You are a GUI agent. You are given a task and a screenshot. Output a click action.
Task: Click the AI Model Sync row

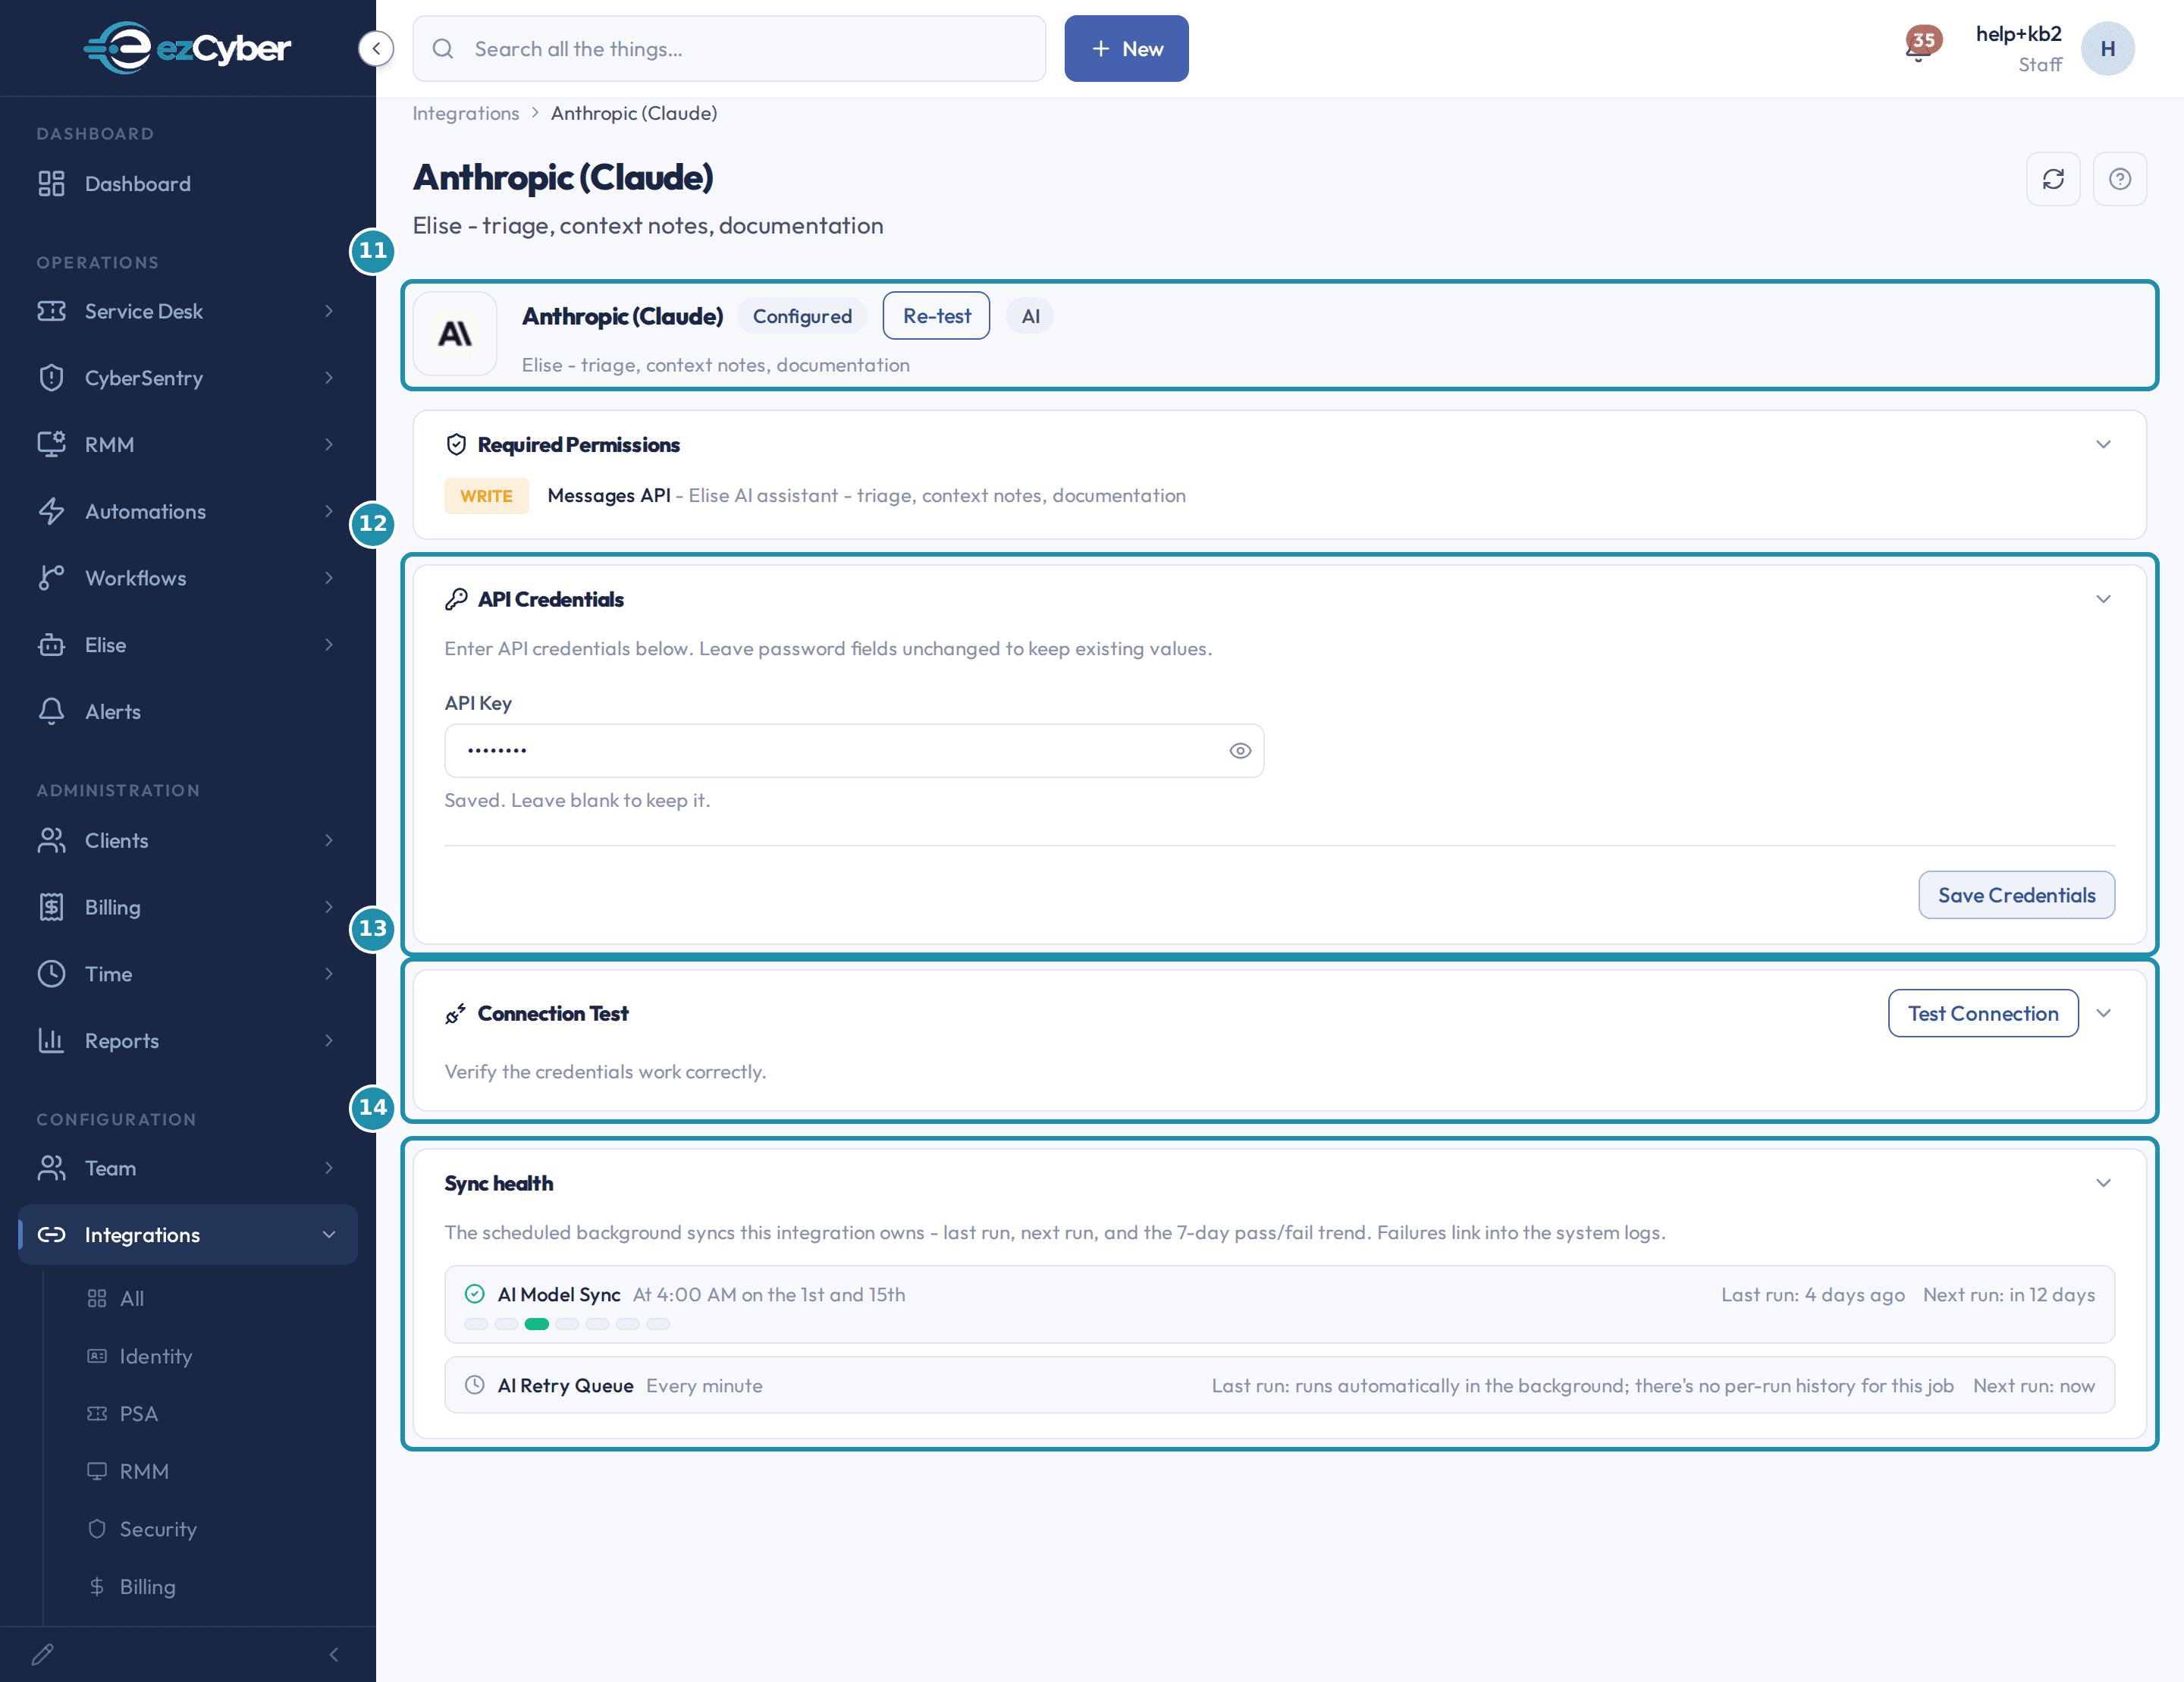1279,1305
